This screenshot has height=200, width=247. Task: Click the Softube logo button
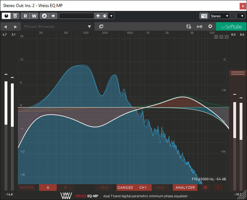coord(231,26)
